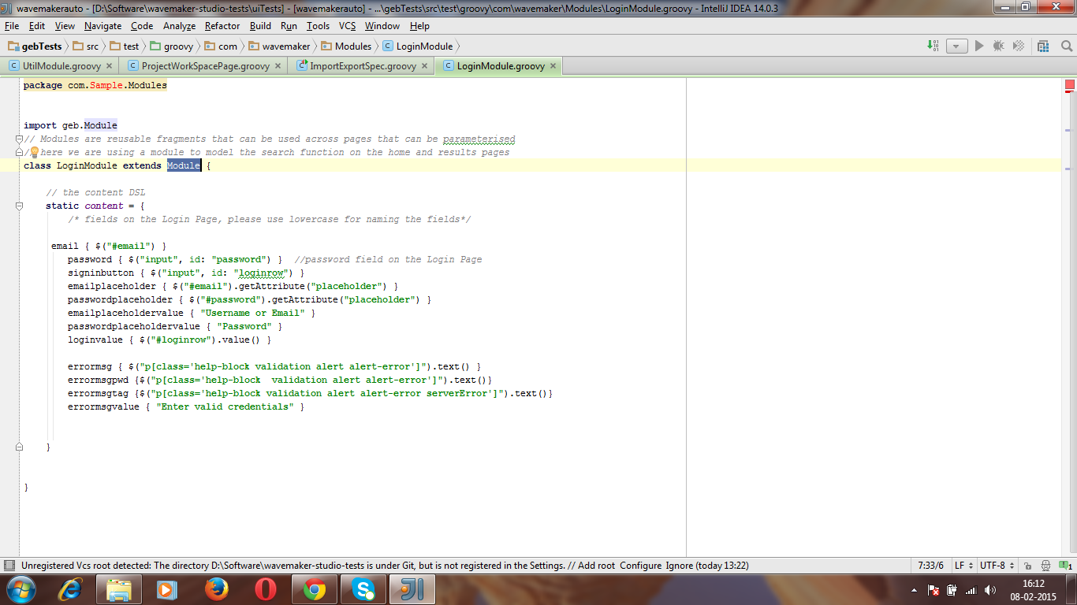Open Action Center flag tray icon
The image size is (1077, 605).
tap(933, 589)
